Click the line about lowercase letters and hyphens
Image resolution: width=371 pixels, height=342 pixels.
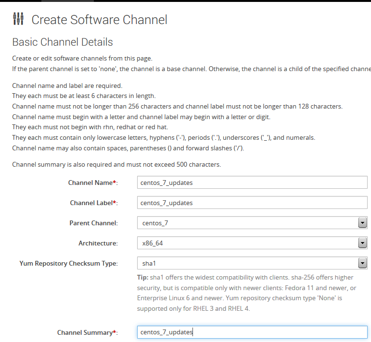coord(164,137)
